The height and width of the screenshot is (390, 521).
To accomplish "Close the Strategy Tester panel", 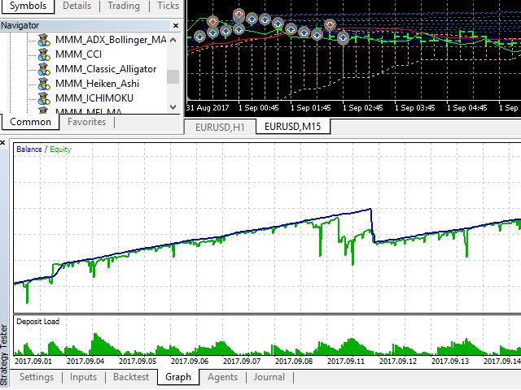I will point(5,144).
